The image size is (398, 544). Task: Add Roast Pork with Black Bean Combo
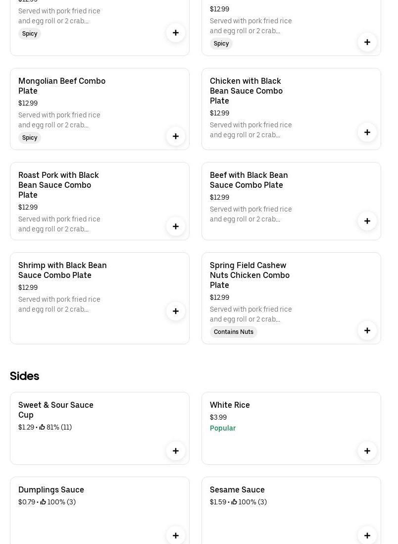[x=176, y=226]
